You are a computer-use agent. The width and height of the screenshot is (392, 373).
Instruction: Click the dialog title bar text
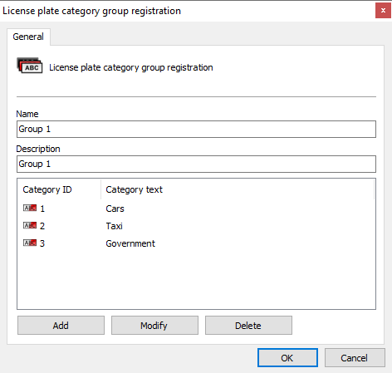pos(91,11)
